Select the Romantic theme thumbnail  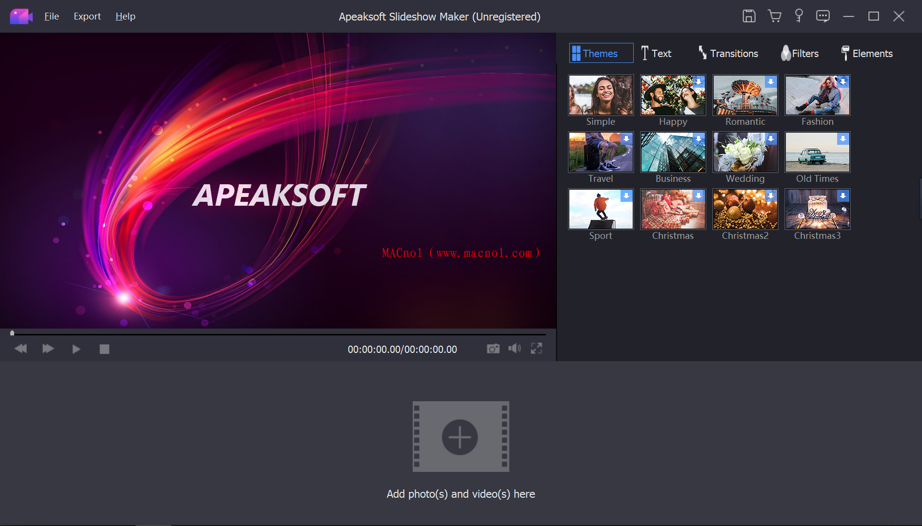pyautogui.click(x=745, y=95)
